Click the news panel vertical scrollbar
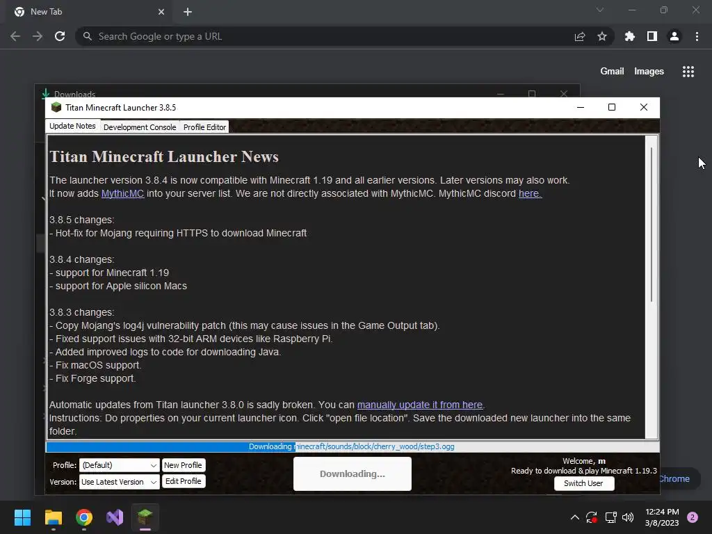 (x=651, y=225)
